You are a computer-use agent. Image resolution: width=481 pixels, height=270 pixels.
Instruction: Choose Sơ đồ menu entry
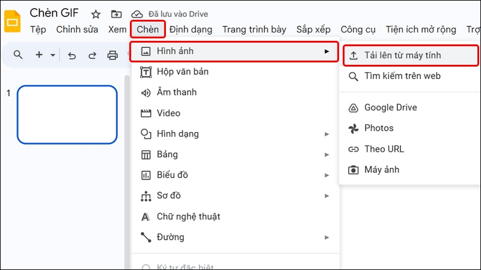235,196
